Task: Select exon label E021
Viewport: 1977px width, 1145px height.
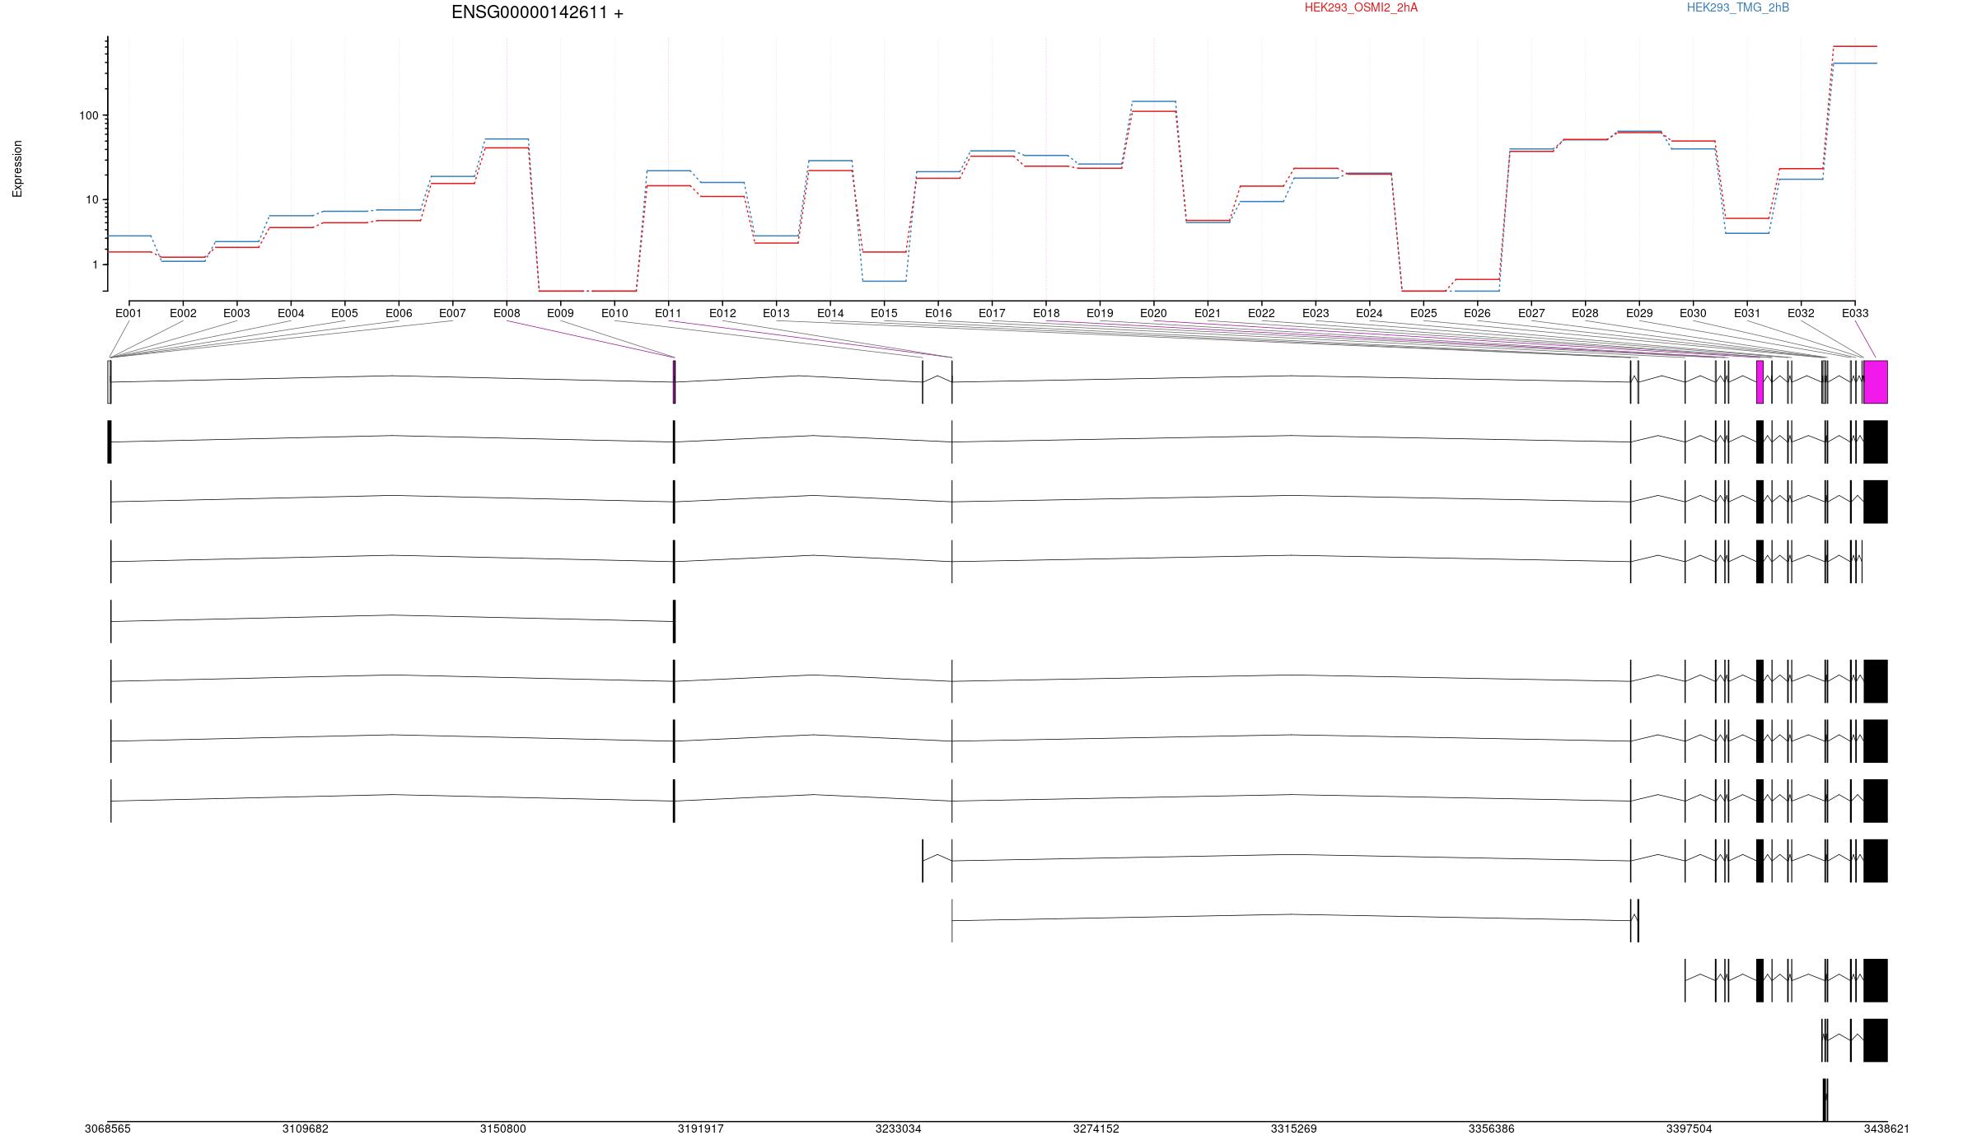Action: (x=1208, y=313)
